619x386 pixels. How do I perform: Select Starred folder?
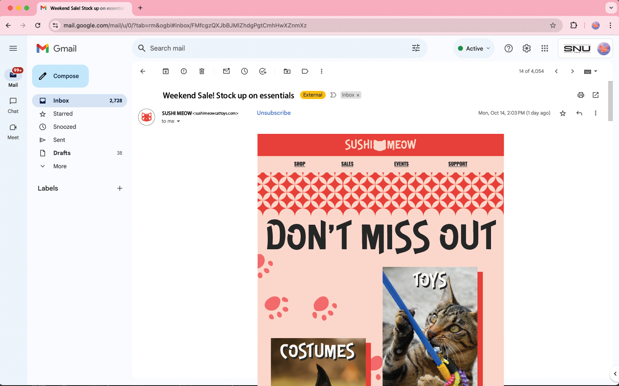(80, 114)
